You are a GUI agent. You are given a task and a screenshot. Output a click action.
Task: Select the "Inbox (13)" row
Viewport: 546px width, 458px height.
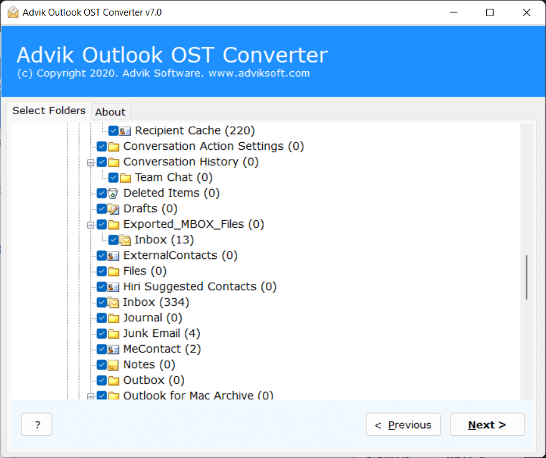[164, 240]
